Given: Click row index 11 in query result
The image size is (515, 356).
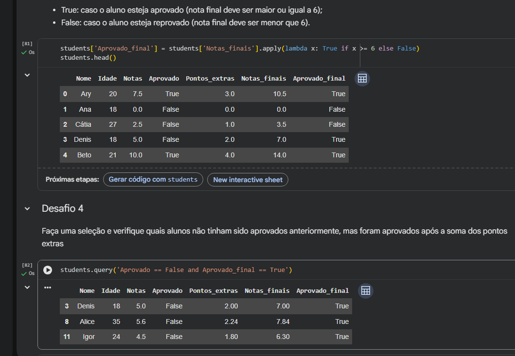Looking at the screenshot, I should tap(67, 337).
